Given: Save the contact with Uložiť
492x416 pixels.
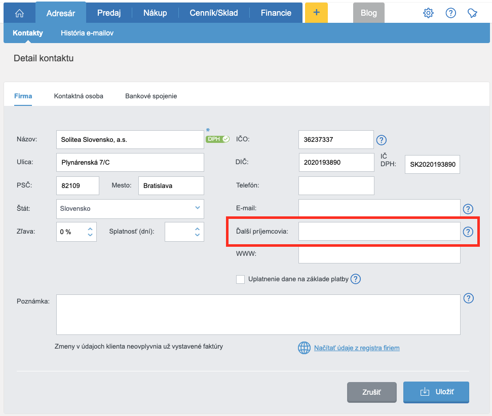Looking at the screenshot, I should coord(436,392).
